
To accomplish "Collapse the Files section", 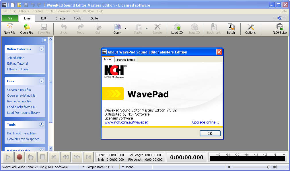I will point(41,81).
